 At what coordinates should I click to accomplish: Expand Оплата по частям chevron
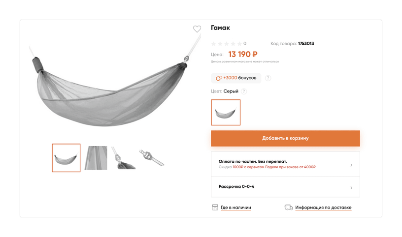tap(351, 165)
